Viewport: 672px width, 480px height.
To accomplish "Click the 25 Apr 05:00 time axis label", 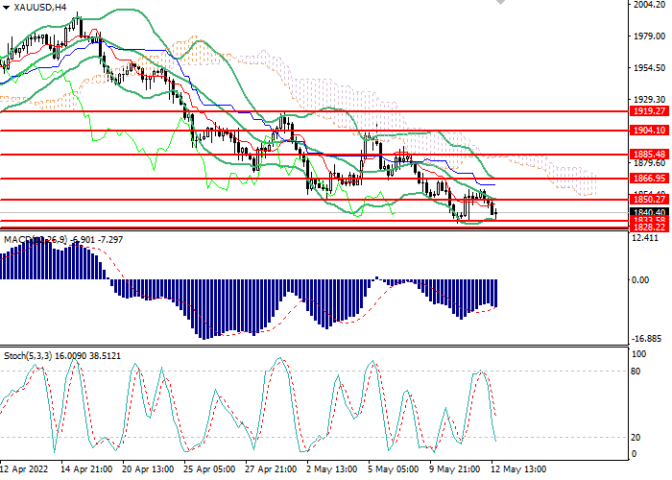I will 207,470.
